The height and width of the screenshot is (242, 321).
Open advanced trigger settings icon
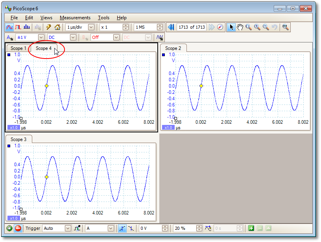(77, 228)
